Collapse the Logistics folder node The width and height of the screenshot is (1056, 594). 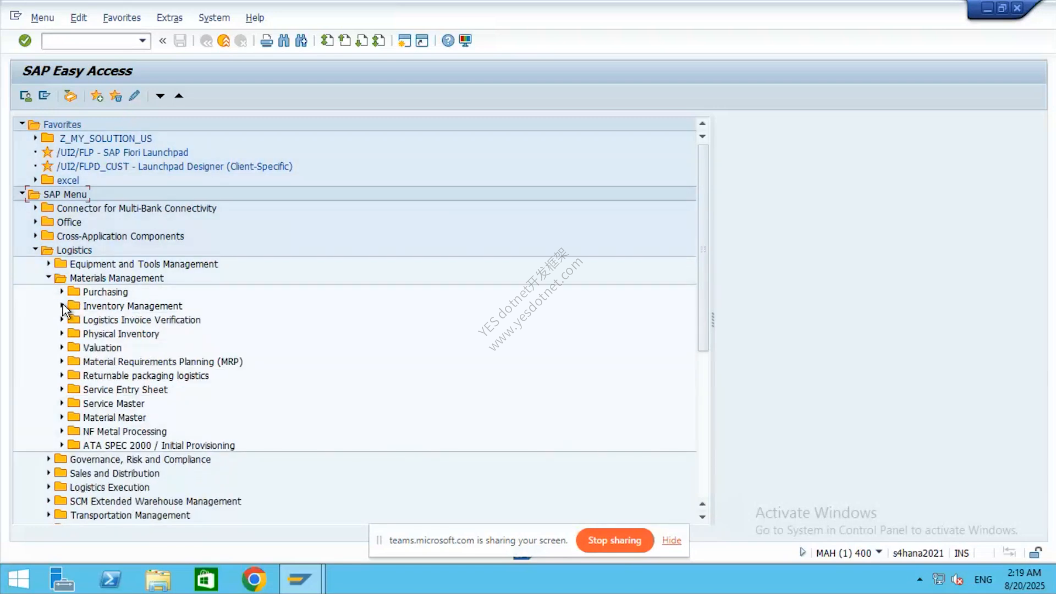[x=35, y=250]
